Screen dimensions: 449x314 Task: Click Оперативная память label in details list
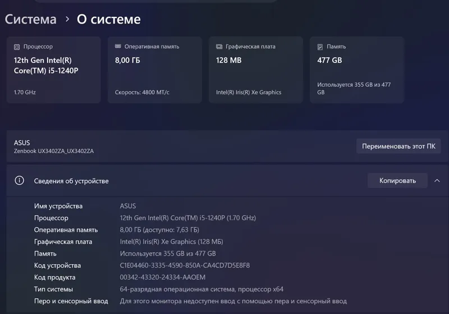coord(66,230)
